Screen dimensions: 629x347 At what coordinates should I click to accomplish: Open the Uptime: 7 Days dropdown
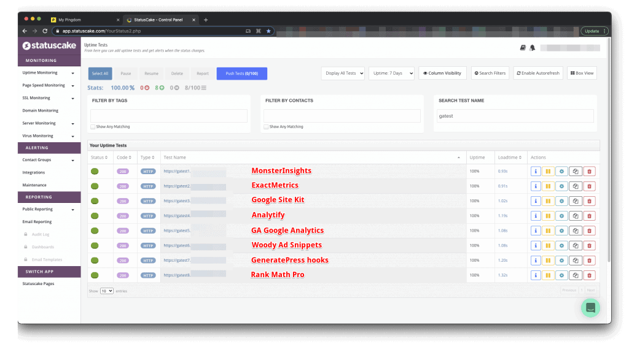click(x=391, y=73)
